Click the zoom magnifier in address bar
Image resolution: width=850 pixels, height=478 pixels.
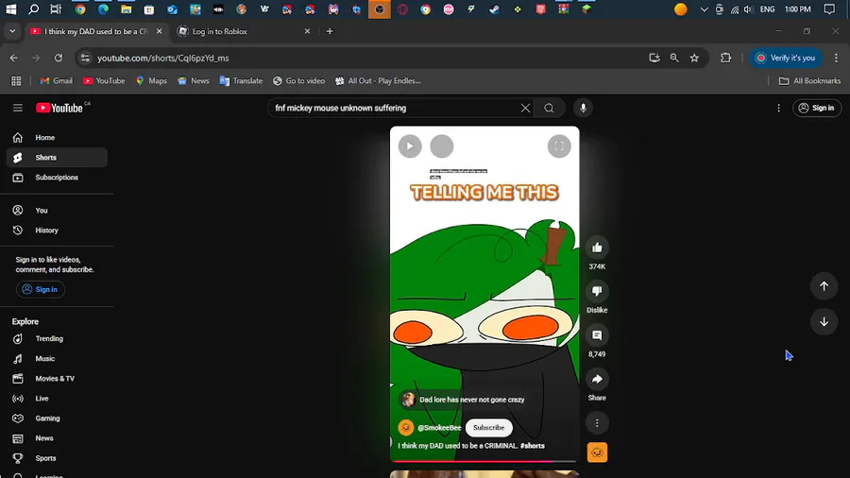[674, 58]
